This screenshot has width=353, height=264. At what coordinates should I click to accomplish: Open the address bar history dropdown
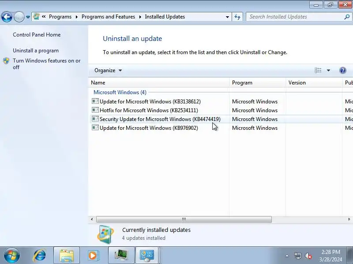pyautogui.click(x=227, y=17)
